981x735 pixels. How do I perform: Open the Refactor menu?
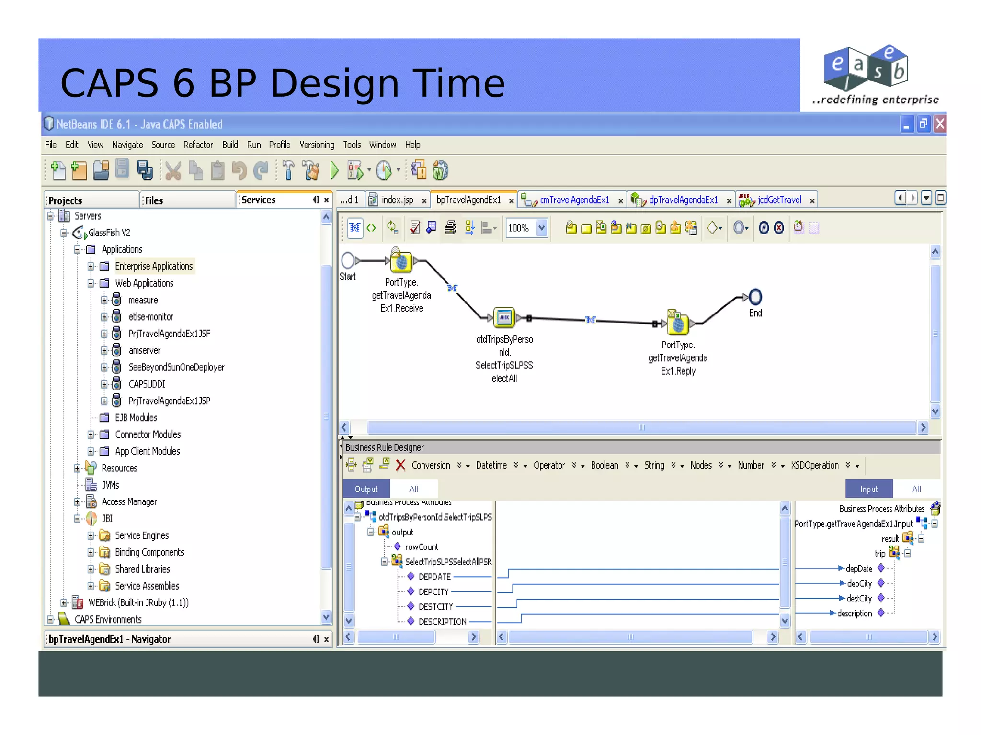197,145
